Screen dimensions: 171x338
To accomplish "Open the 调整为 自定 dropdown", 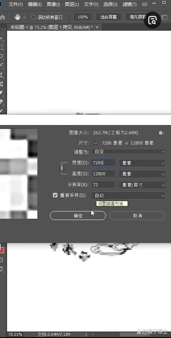I will point(129,151).
